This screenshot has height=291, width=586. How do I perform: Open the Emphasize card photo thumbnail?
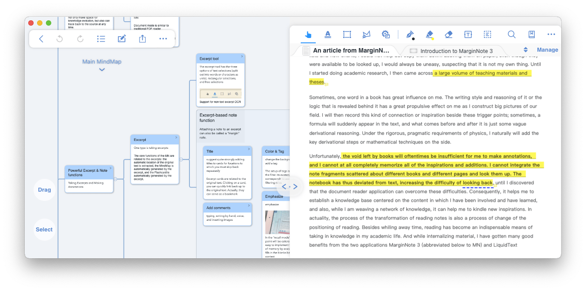[x=277, y=222]
